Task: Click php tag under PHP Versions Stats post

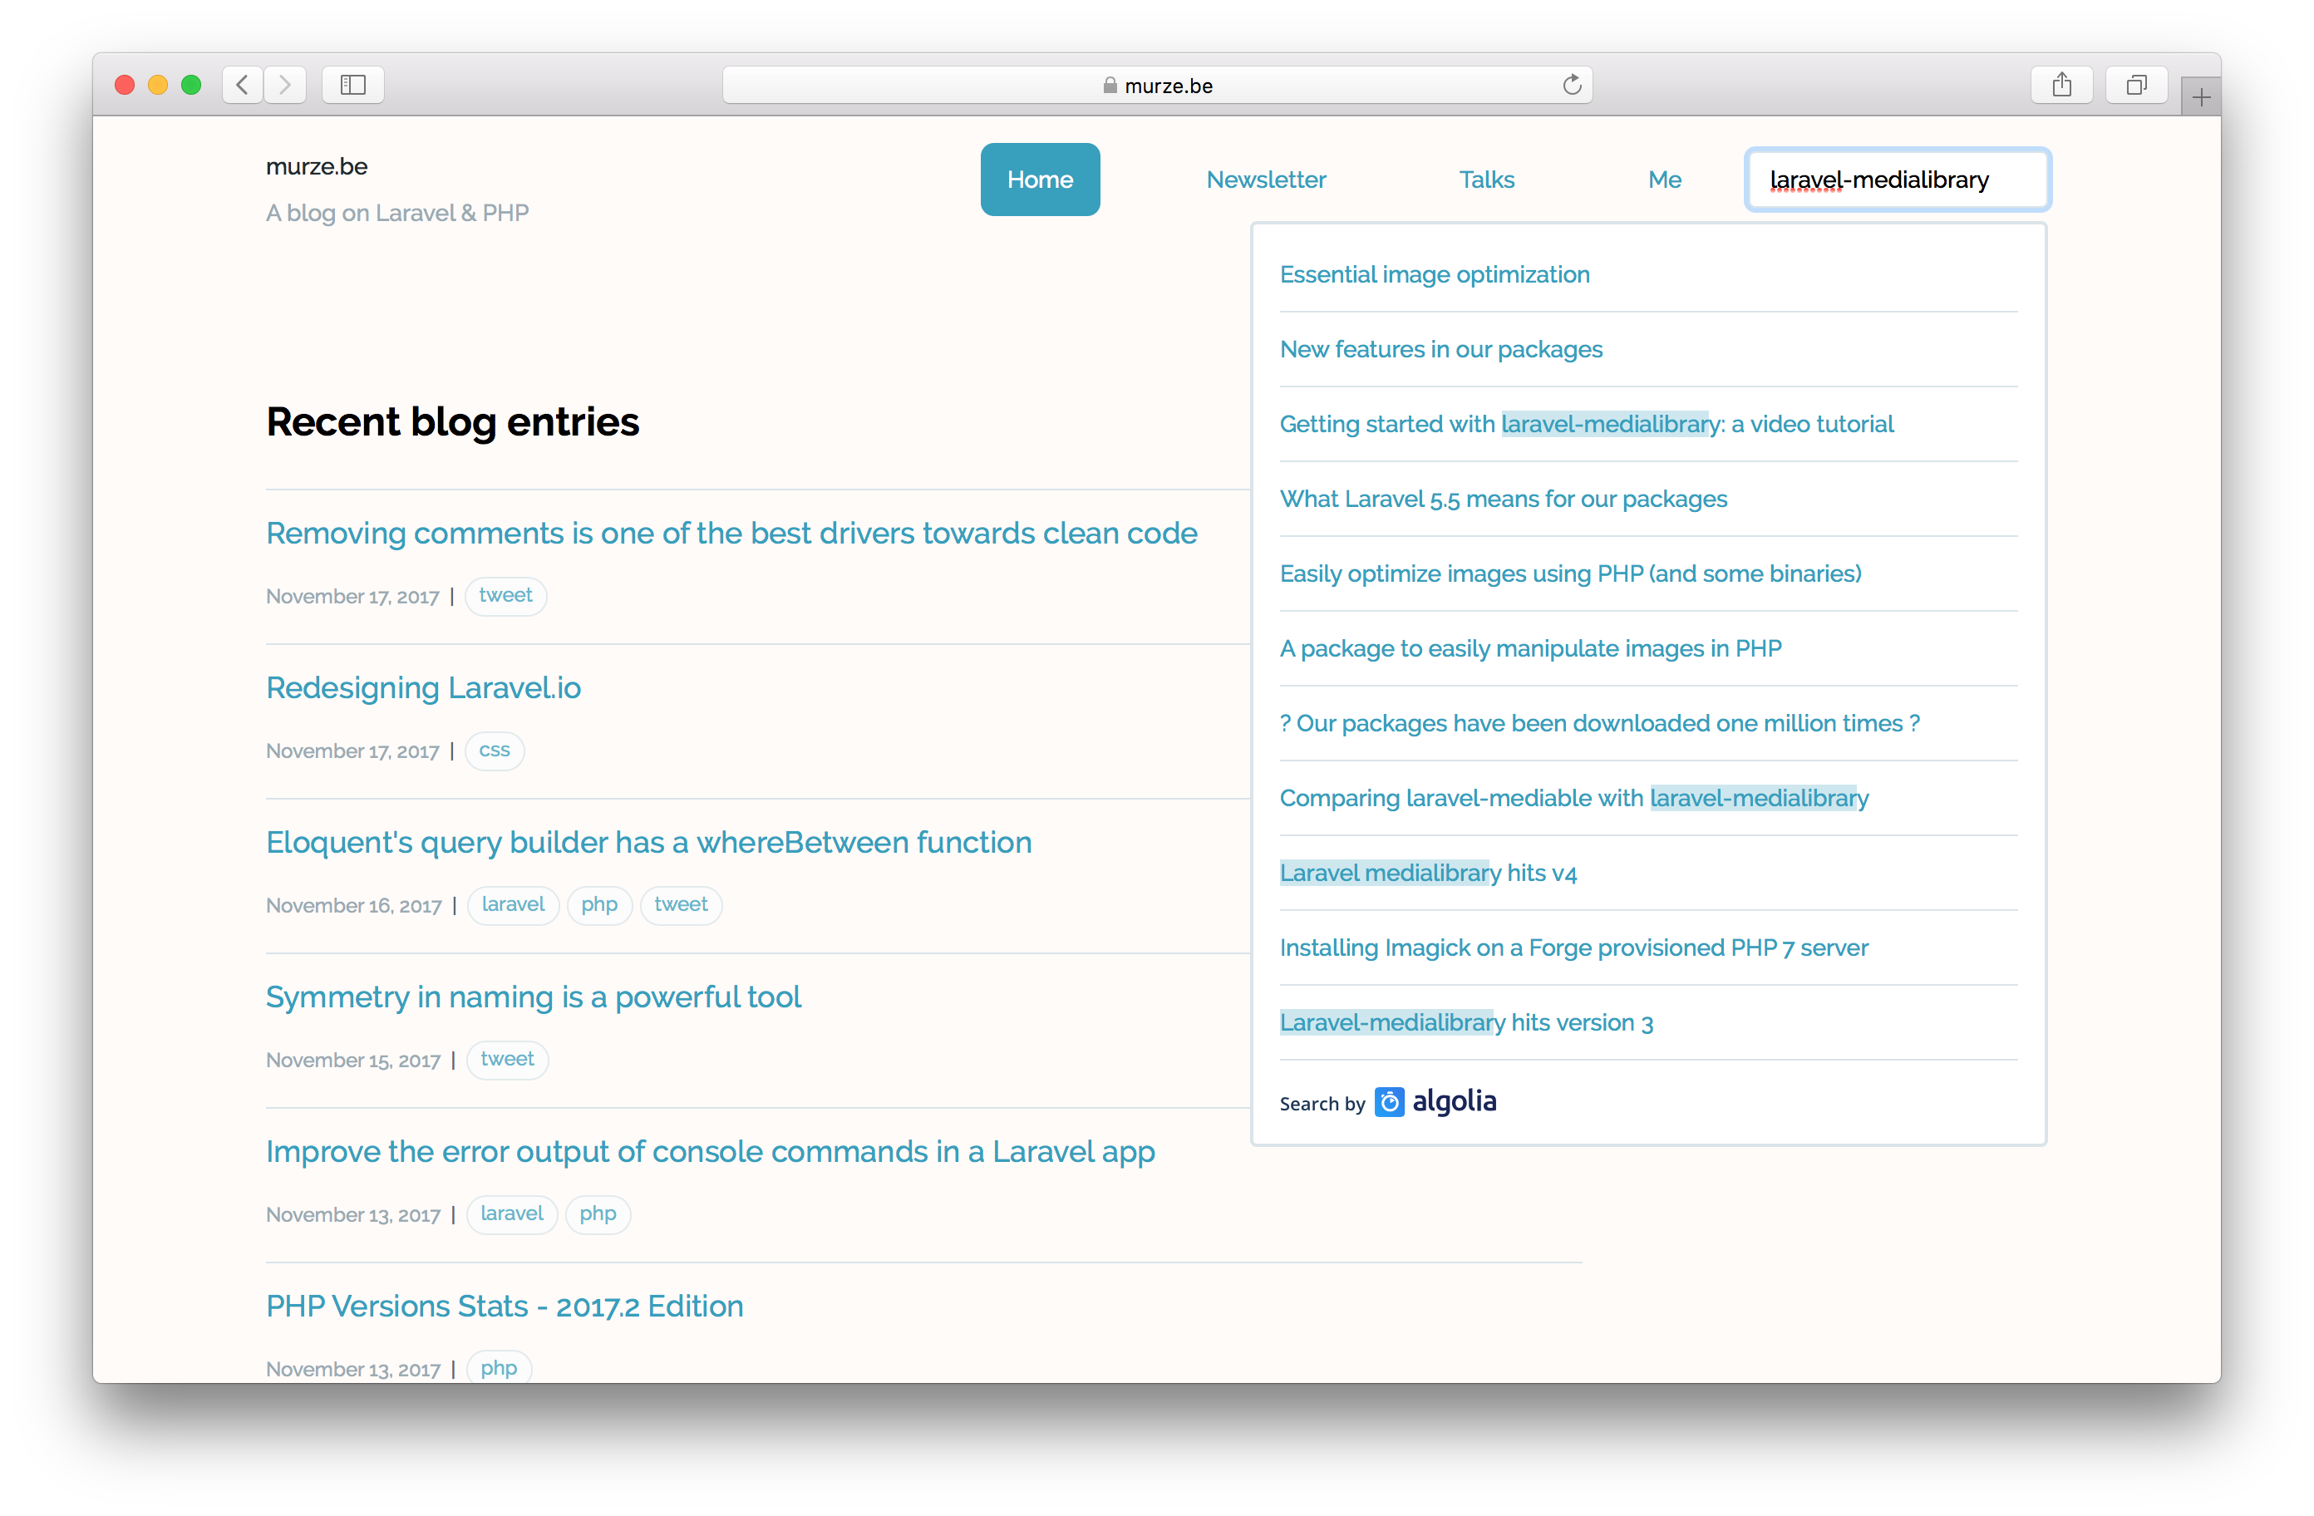Action: point(499,1368)
